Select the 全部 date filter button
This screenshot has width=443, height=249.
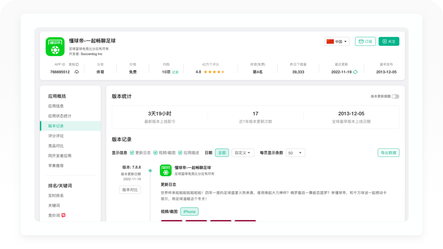(x=222, y=153)
